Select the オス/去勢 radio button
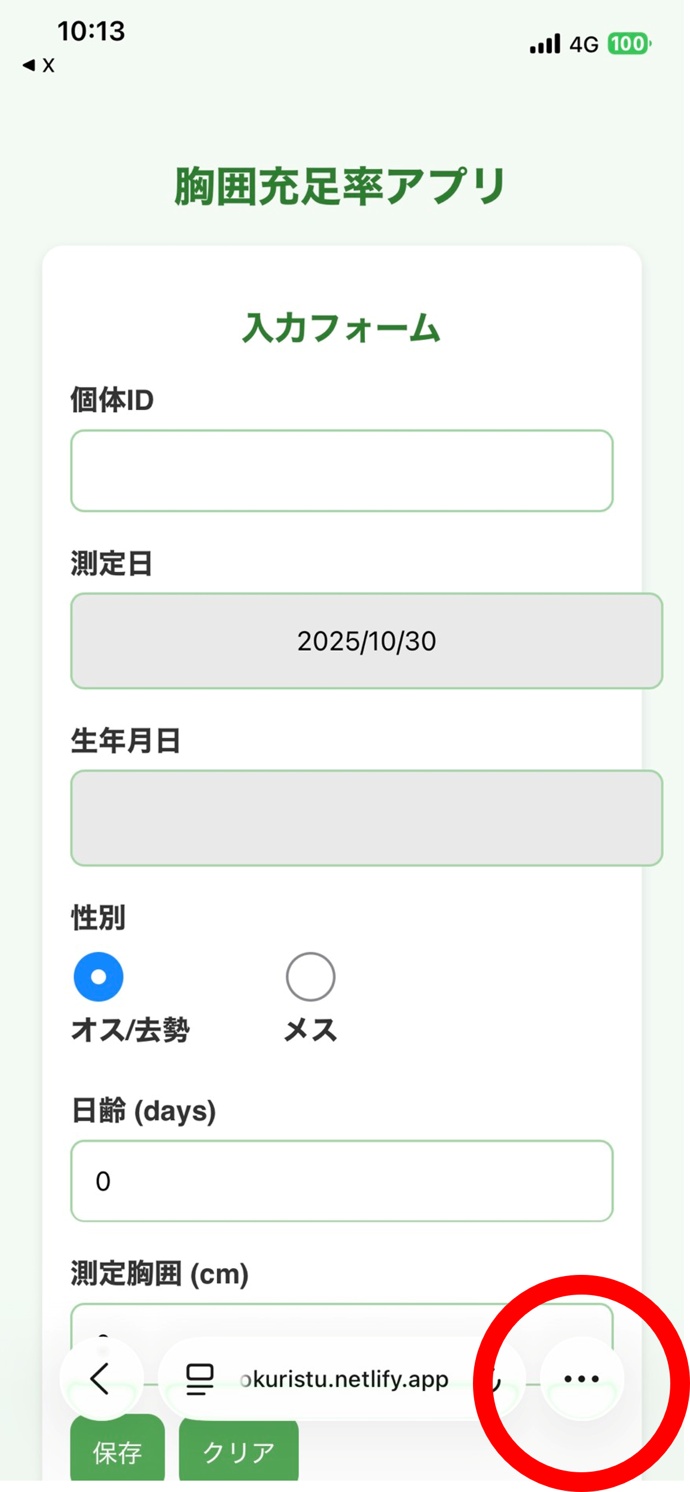Screen dimensions: 690x1492 [x=99, y=976]
